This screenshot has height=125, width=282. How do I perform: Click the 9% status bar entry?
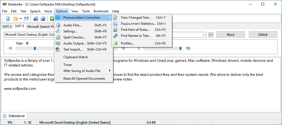10,123
